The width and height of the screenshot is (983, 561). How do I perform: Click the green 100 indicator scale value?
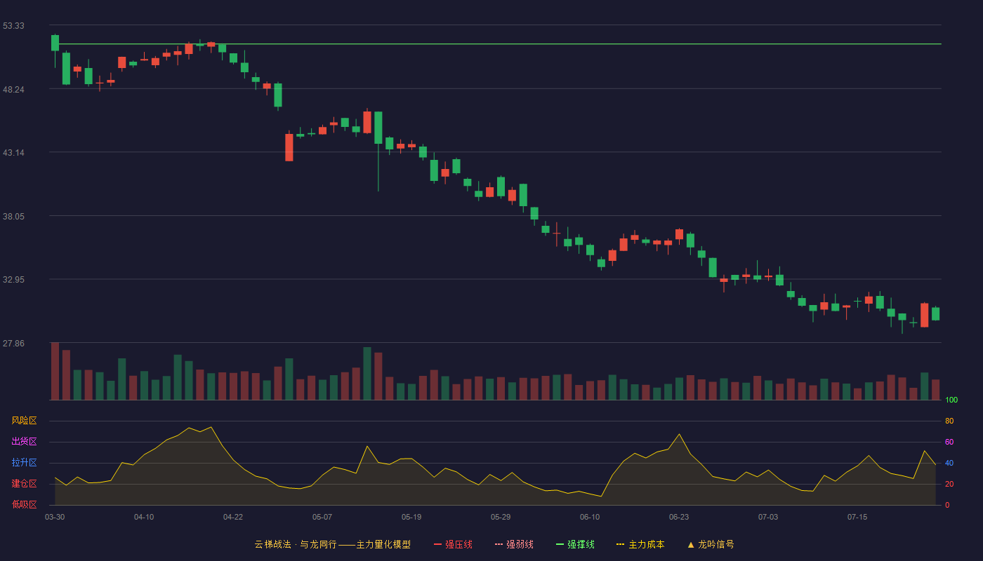click(x=951, y=400)
